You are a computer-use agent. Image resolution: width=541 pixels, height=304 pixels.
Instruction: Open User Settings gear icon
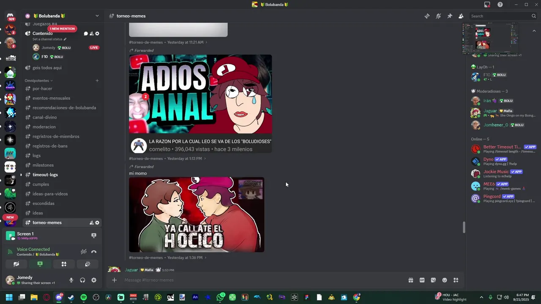pos(94,280)
